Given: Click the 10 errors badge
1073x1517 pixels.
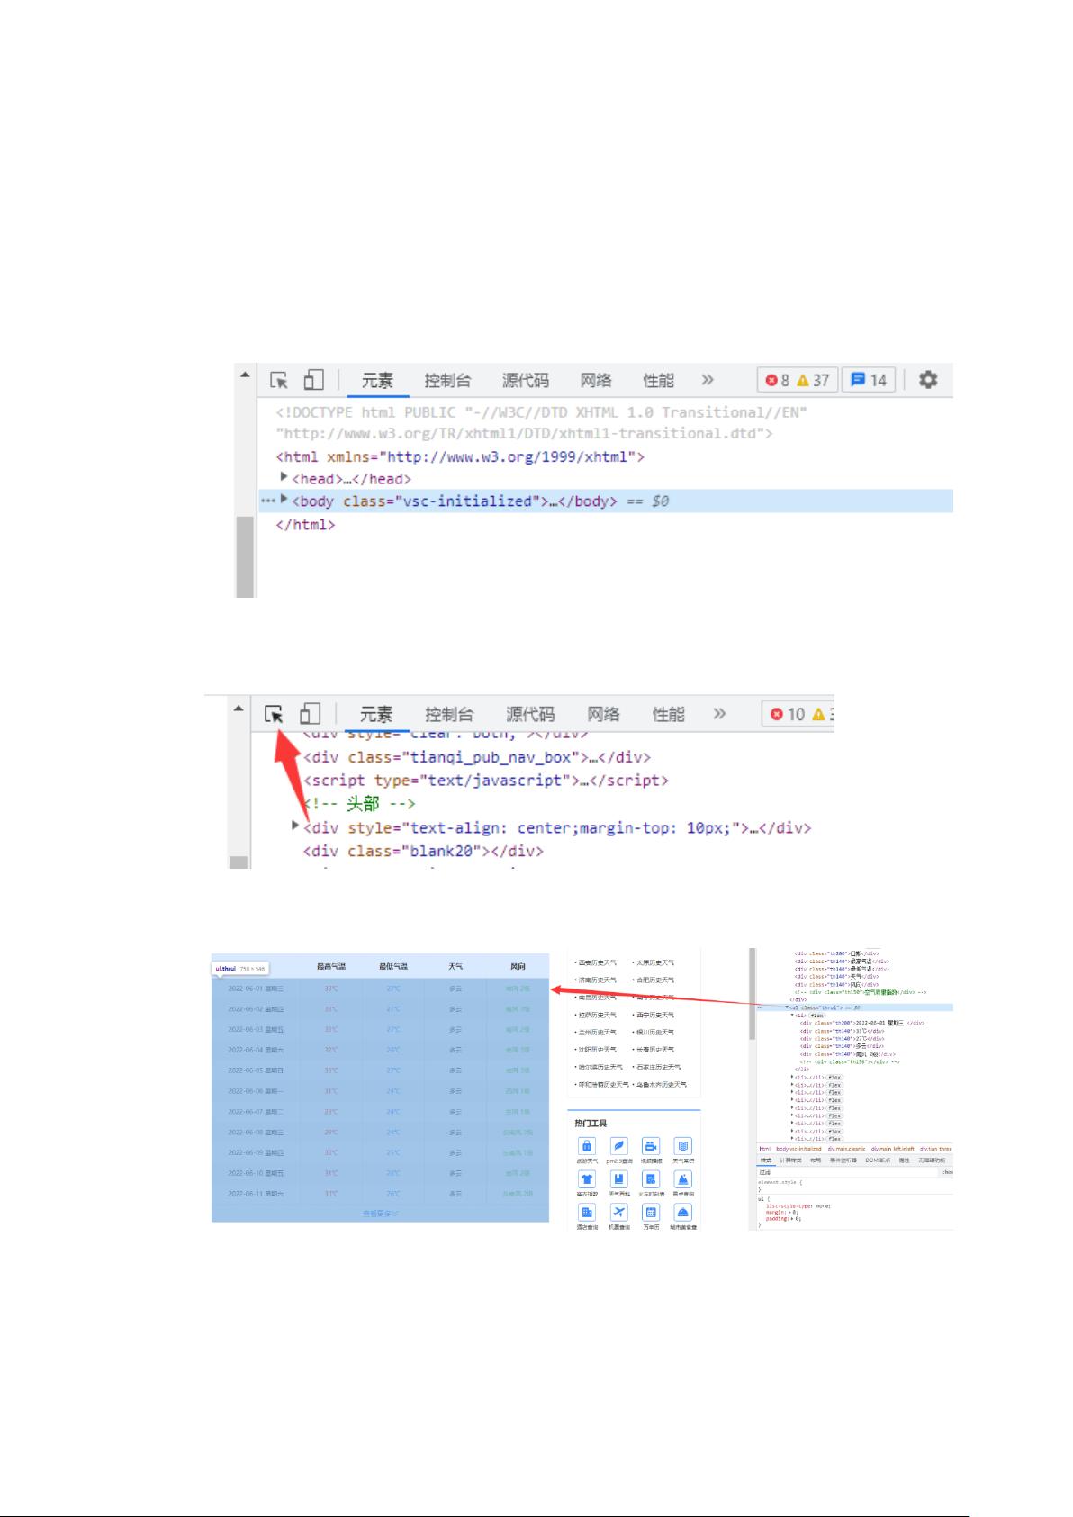Looking at the screenshot, I should coord(786,714).
